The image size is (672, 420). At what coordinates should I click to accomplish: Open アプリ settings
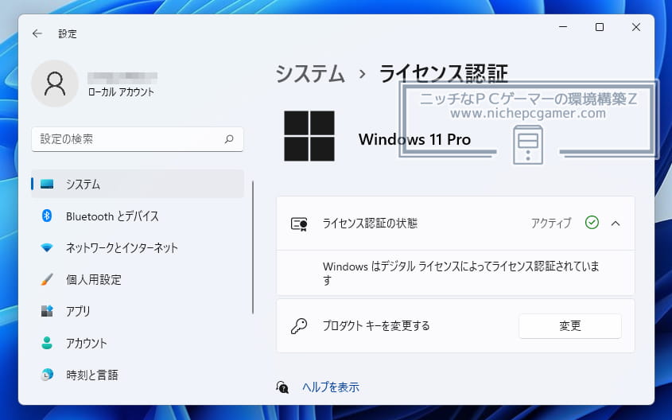coord(137,311)
